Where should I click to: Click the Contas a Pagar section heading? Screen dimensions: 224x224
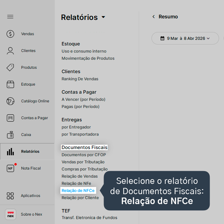tap(79, 92)
